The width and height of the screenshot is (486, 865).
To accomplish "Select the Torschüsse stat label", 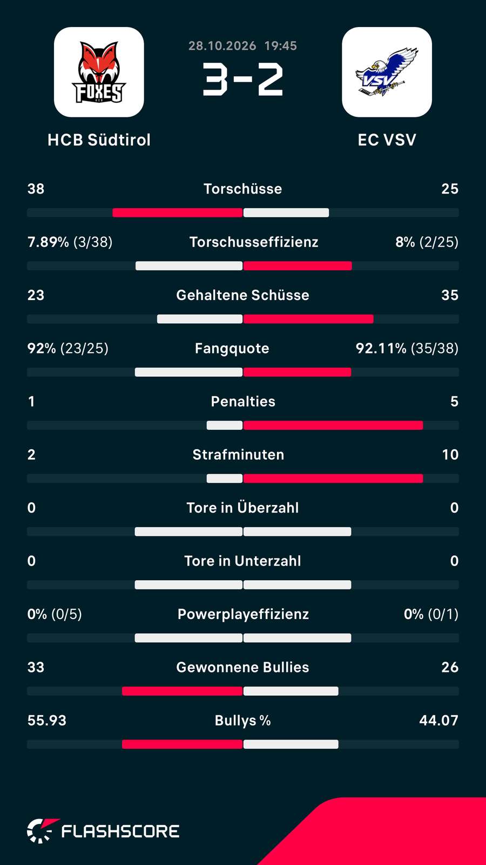I will coord(243,189).
